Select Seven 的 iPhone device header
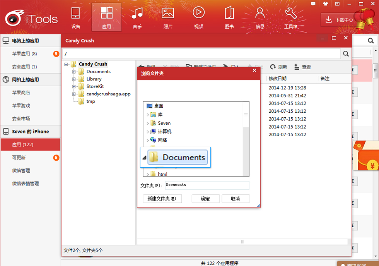 click(x=31, y=132)
